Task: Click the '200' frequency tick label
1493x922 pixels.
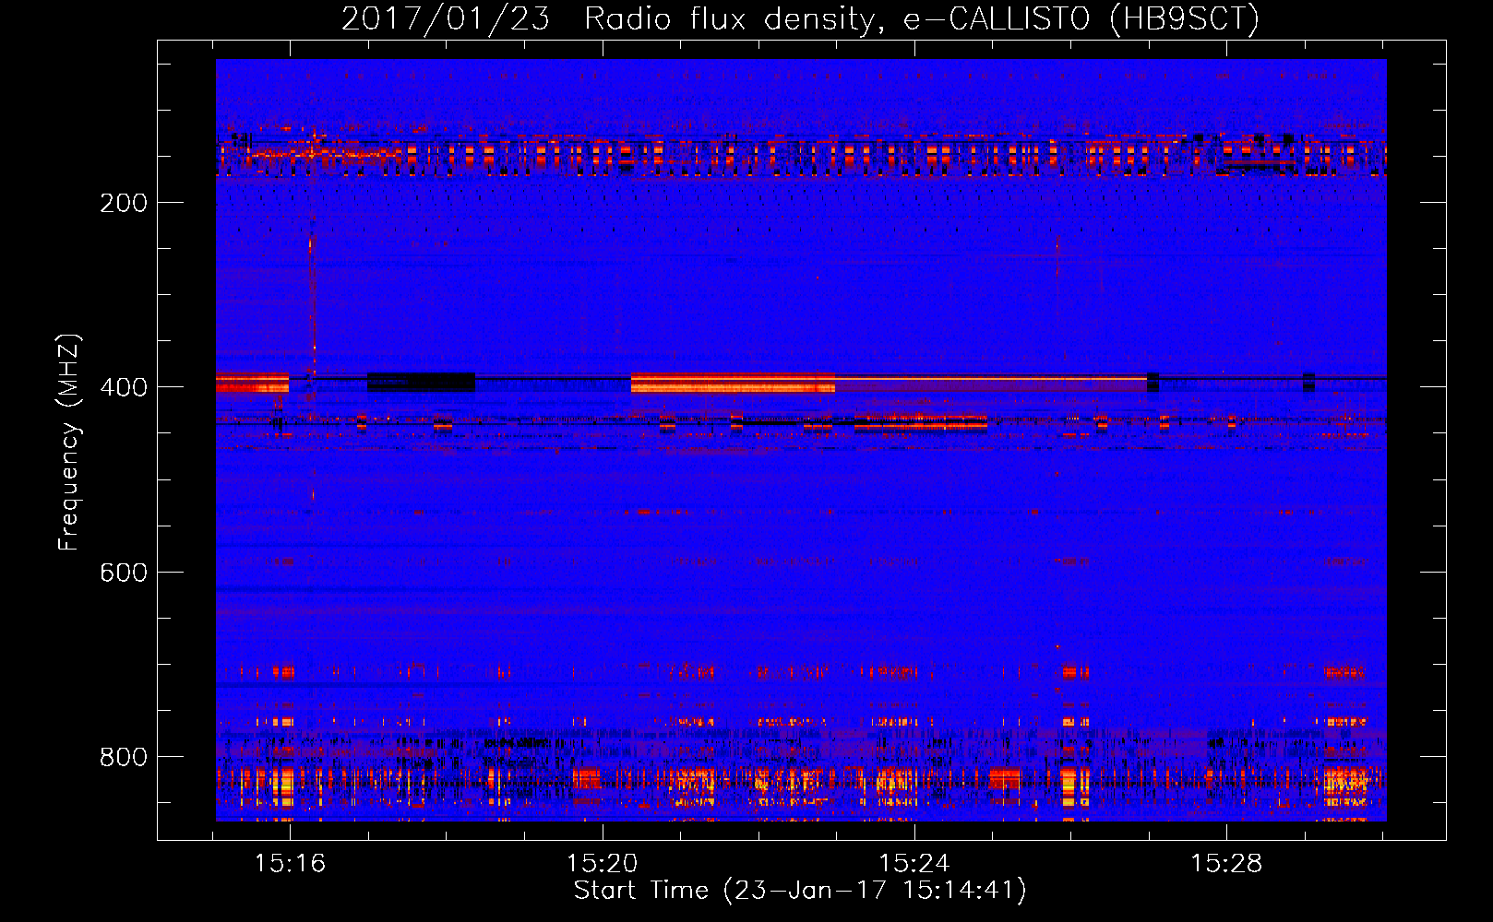Action: point(124,203)
